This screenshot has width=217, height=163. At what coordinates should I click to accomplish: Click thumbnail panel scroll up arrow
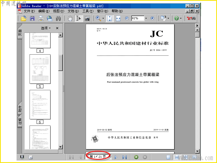(60, 35)
